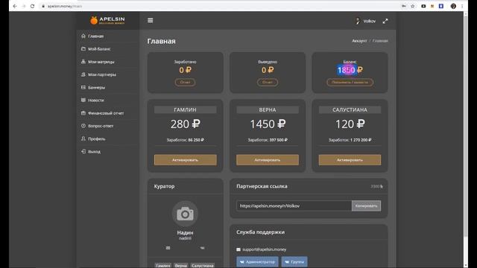Activate the ГАМЛИН 280 ₽ matrix
This screenshot has height=268, width=477.
coord(186,160)
